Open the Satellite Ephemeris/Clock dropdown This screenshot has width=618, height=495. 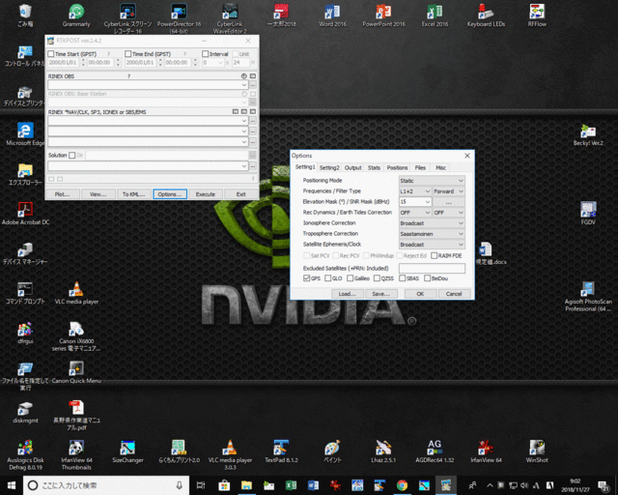coord(432,245)
